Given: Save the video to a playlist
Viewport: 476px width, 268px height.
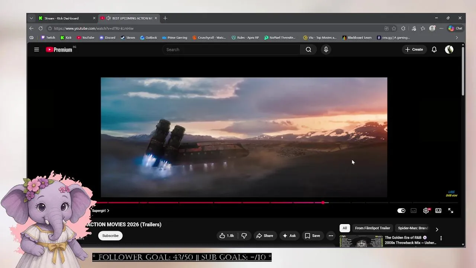Looking at the screenshot, I should click(312, 236).
